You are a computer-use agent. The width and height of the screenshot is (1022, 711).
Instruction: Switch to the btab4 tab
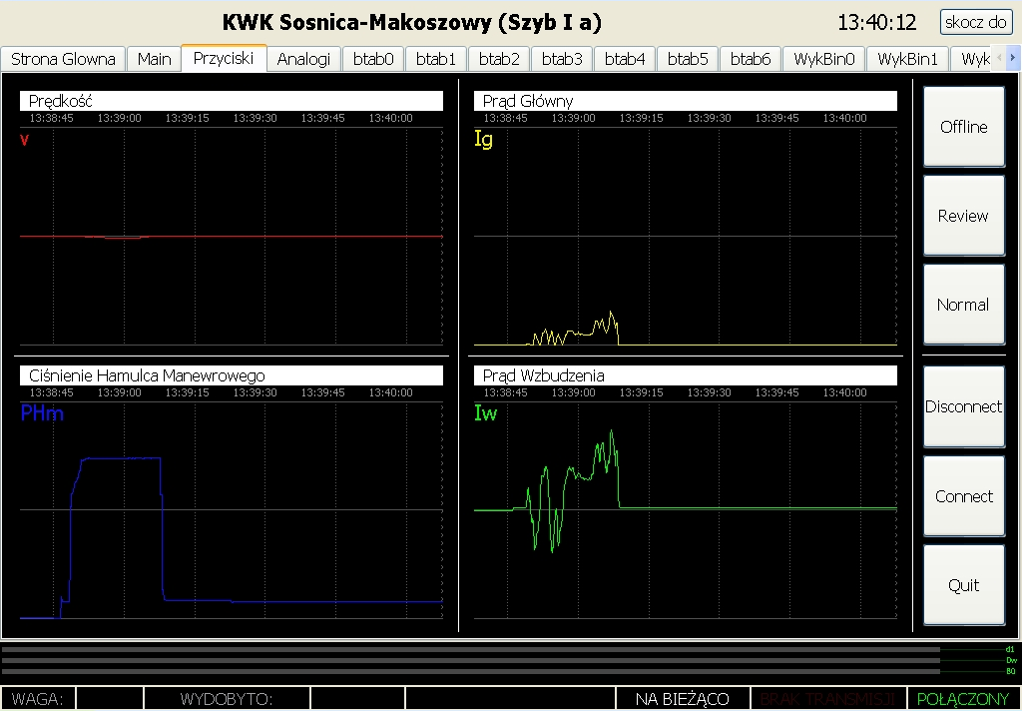625,59
